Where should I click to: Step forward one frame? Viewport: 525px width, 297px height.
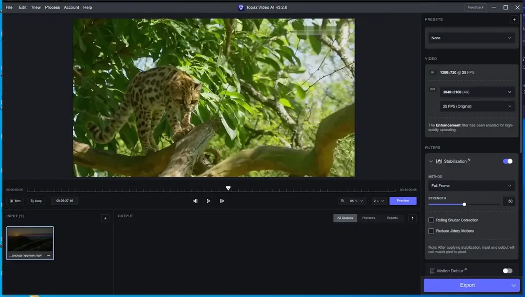click(222, 201)
